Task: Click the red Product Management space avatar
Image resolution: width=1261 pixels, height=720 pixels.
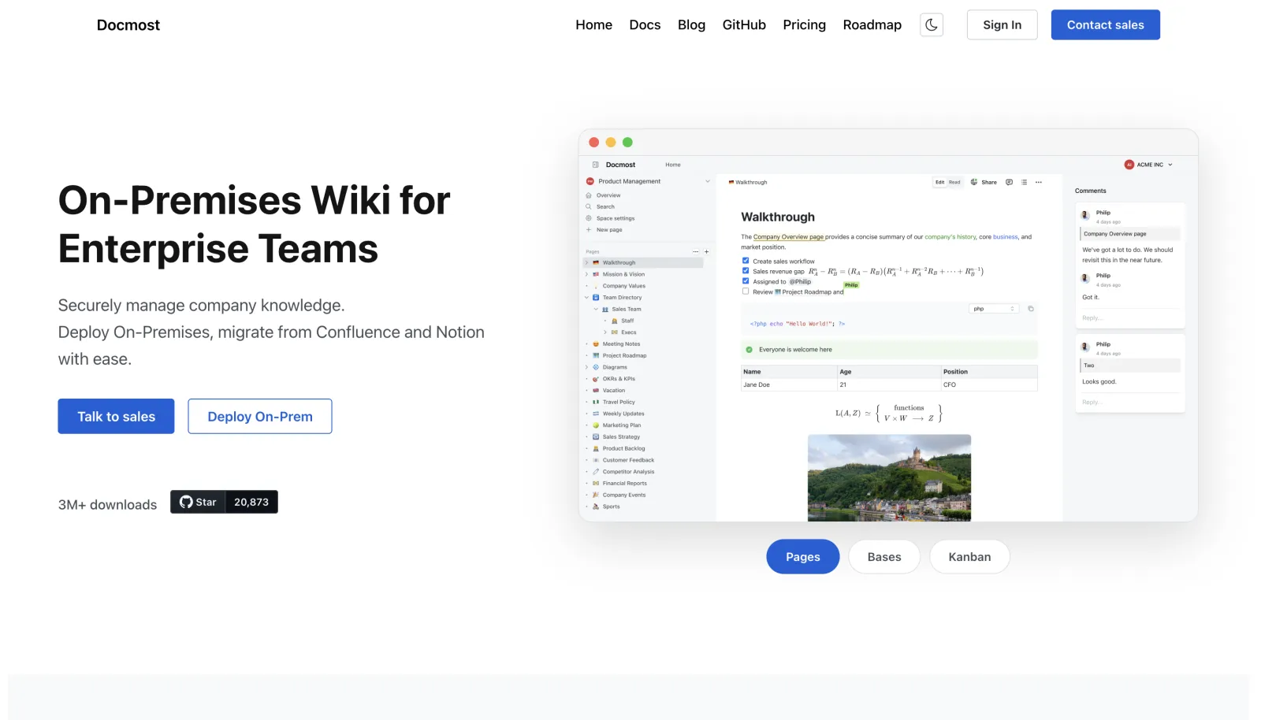Action: pos(590,181)
